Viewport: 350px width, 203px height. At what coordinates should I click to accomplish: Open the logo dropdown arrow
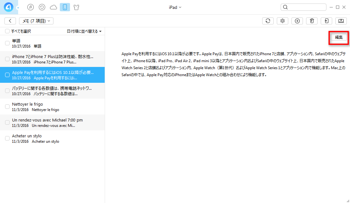coord(18,8)
